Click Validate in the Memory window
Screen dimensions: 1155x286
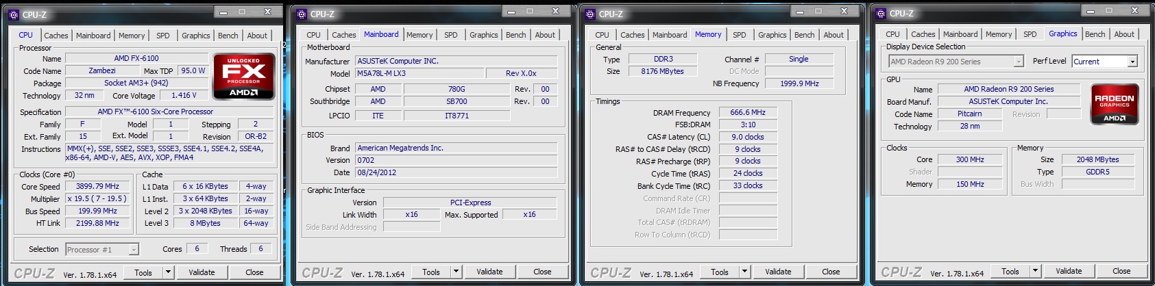click(778, 272)
